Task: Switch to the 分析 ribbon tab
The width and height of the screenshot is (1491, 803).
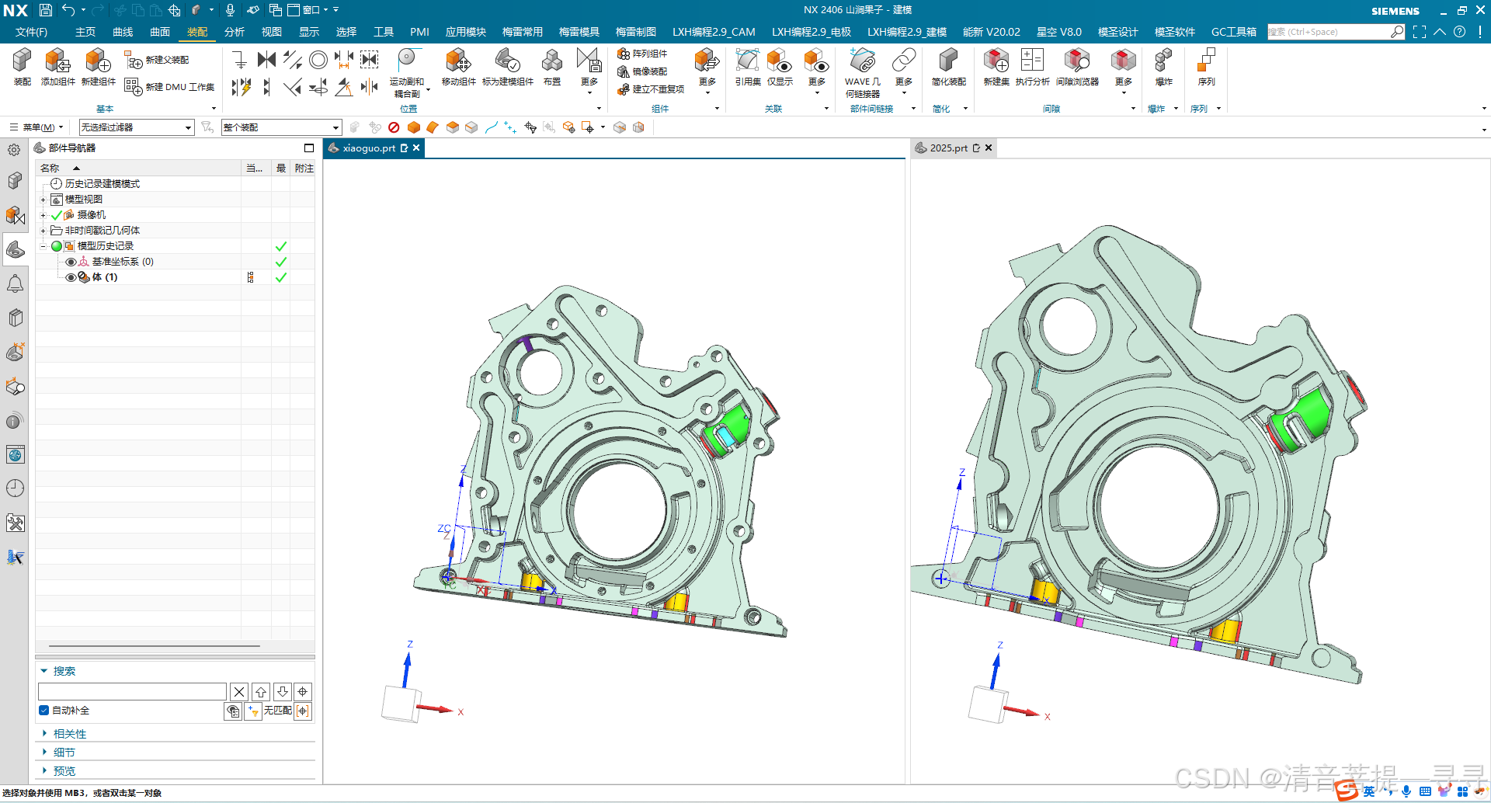Action: pos(235,32)
